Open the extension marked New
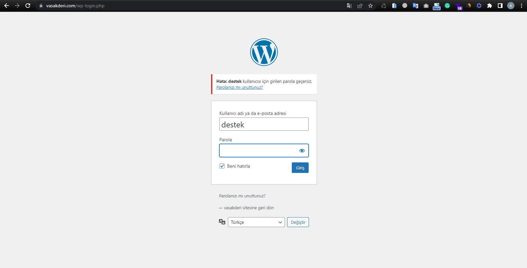This screenshot has width=527, height=268. pyautogui.click(x=437, y=6)
